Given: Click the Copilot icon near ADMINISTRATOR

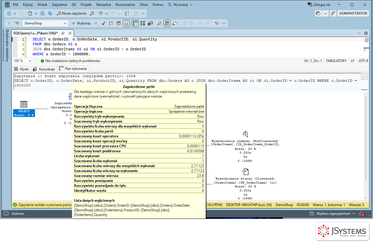Looking at the screenshot, I should point(318,13).
